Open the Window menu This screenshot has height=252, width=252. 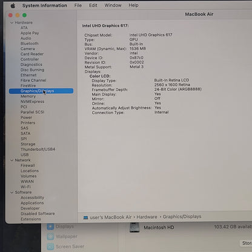(x=113, y=5)
